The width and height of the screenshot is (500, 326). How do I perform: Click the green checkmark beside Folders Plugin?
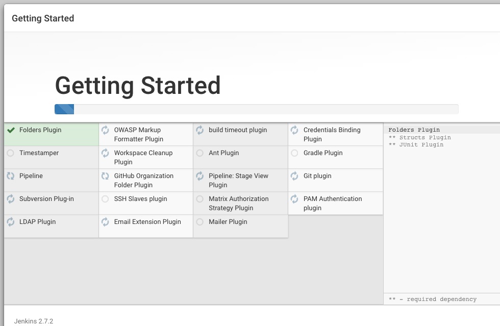pos(11,130)
